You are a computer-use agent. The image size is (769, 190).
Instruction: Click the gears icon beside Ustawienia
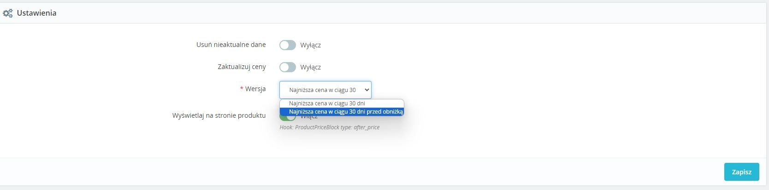click(8, 13)
